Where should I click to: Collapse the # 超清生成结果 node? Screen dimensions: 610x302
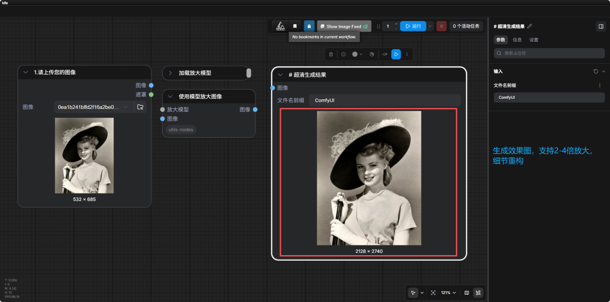click(280, 75)
